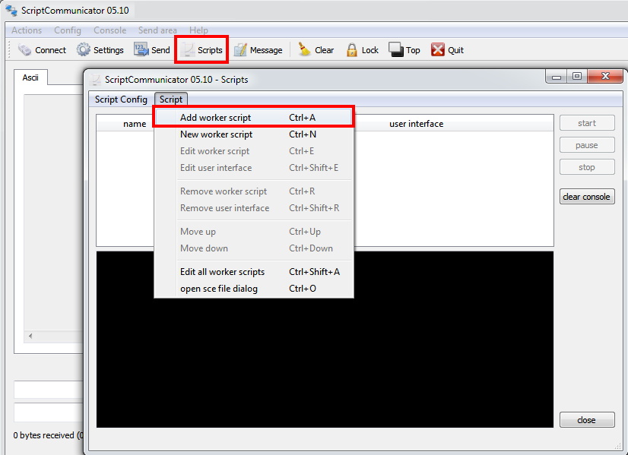Click the user interface column header

point(417,124)
